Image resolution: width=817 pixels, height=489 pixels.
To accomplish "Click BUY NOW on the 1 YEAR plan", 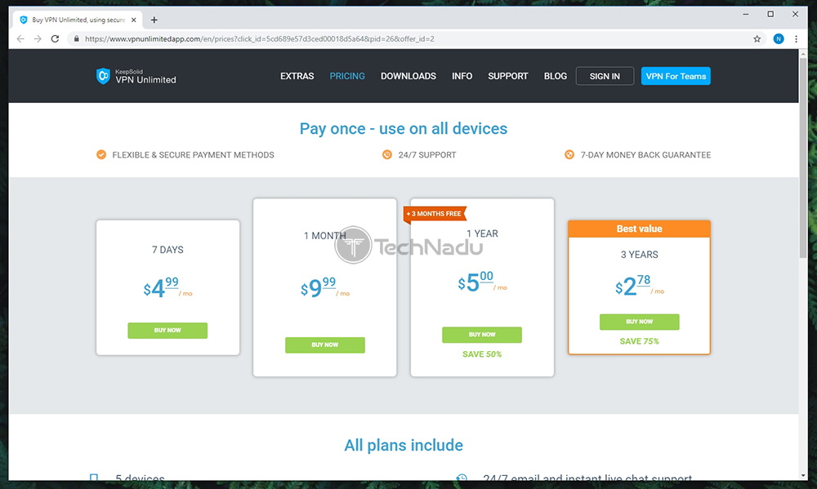I will pyautogui.click(x=482, y=335).
